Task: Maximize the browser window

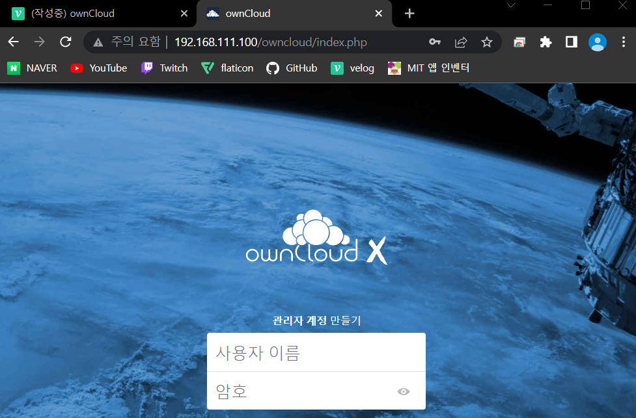Action: tap(585, 5)
